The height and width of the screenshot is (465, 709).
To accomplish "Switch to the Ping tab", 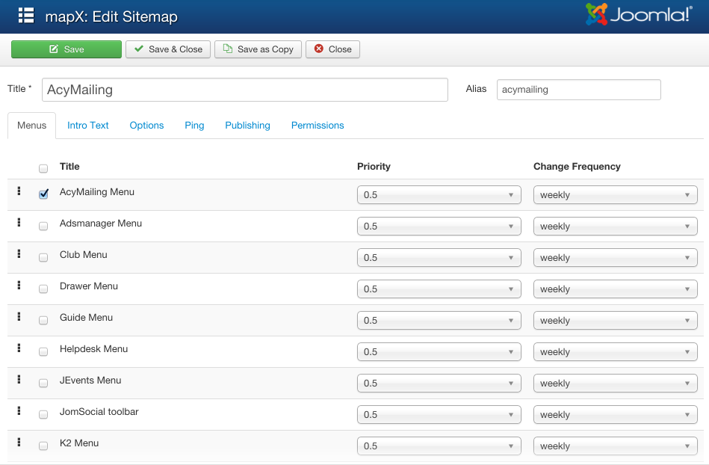I will click(x=194, y=126).
